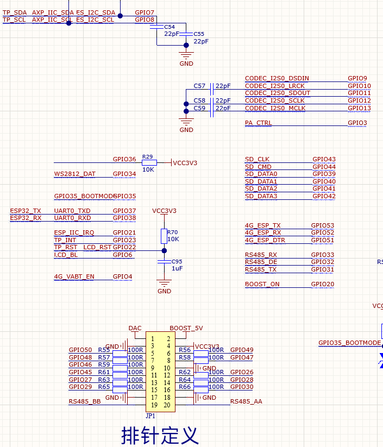The image size is (383, 447).
Task: Select the SD_CMD net label
Action: (x=258, y=167)
